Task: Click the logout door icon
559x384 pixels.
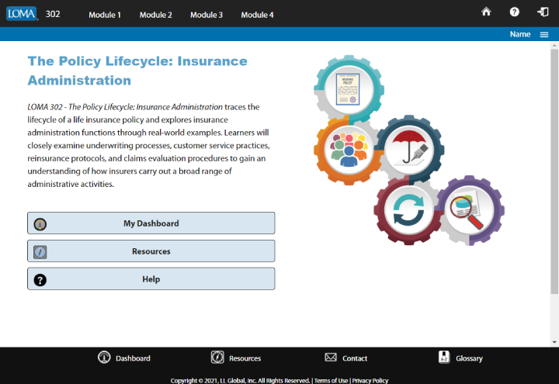Action: coord(543,12)
